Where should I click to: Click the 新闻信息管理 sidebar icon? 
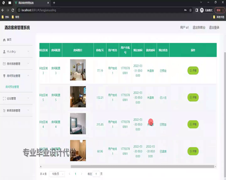(x=4, y=111)
